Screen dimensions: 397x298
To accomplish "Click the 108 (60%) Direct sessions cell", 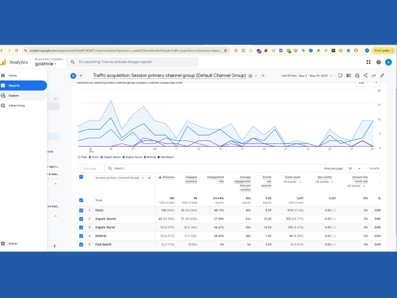I will click(168, 210).
